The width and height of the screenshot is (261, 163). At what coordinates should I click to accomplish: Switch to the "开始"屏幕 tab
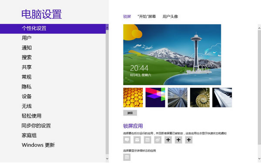(x=147, y=17)
